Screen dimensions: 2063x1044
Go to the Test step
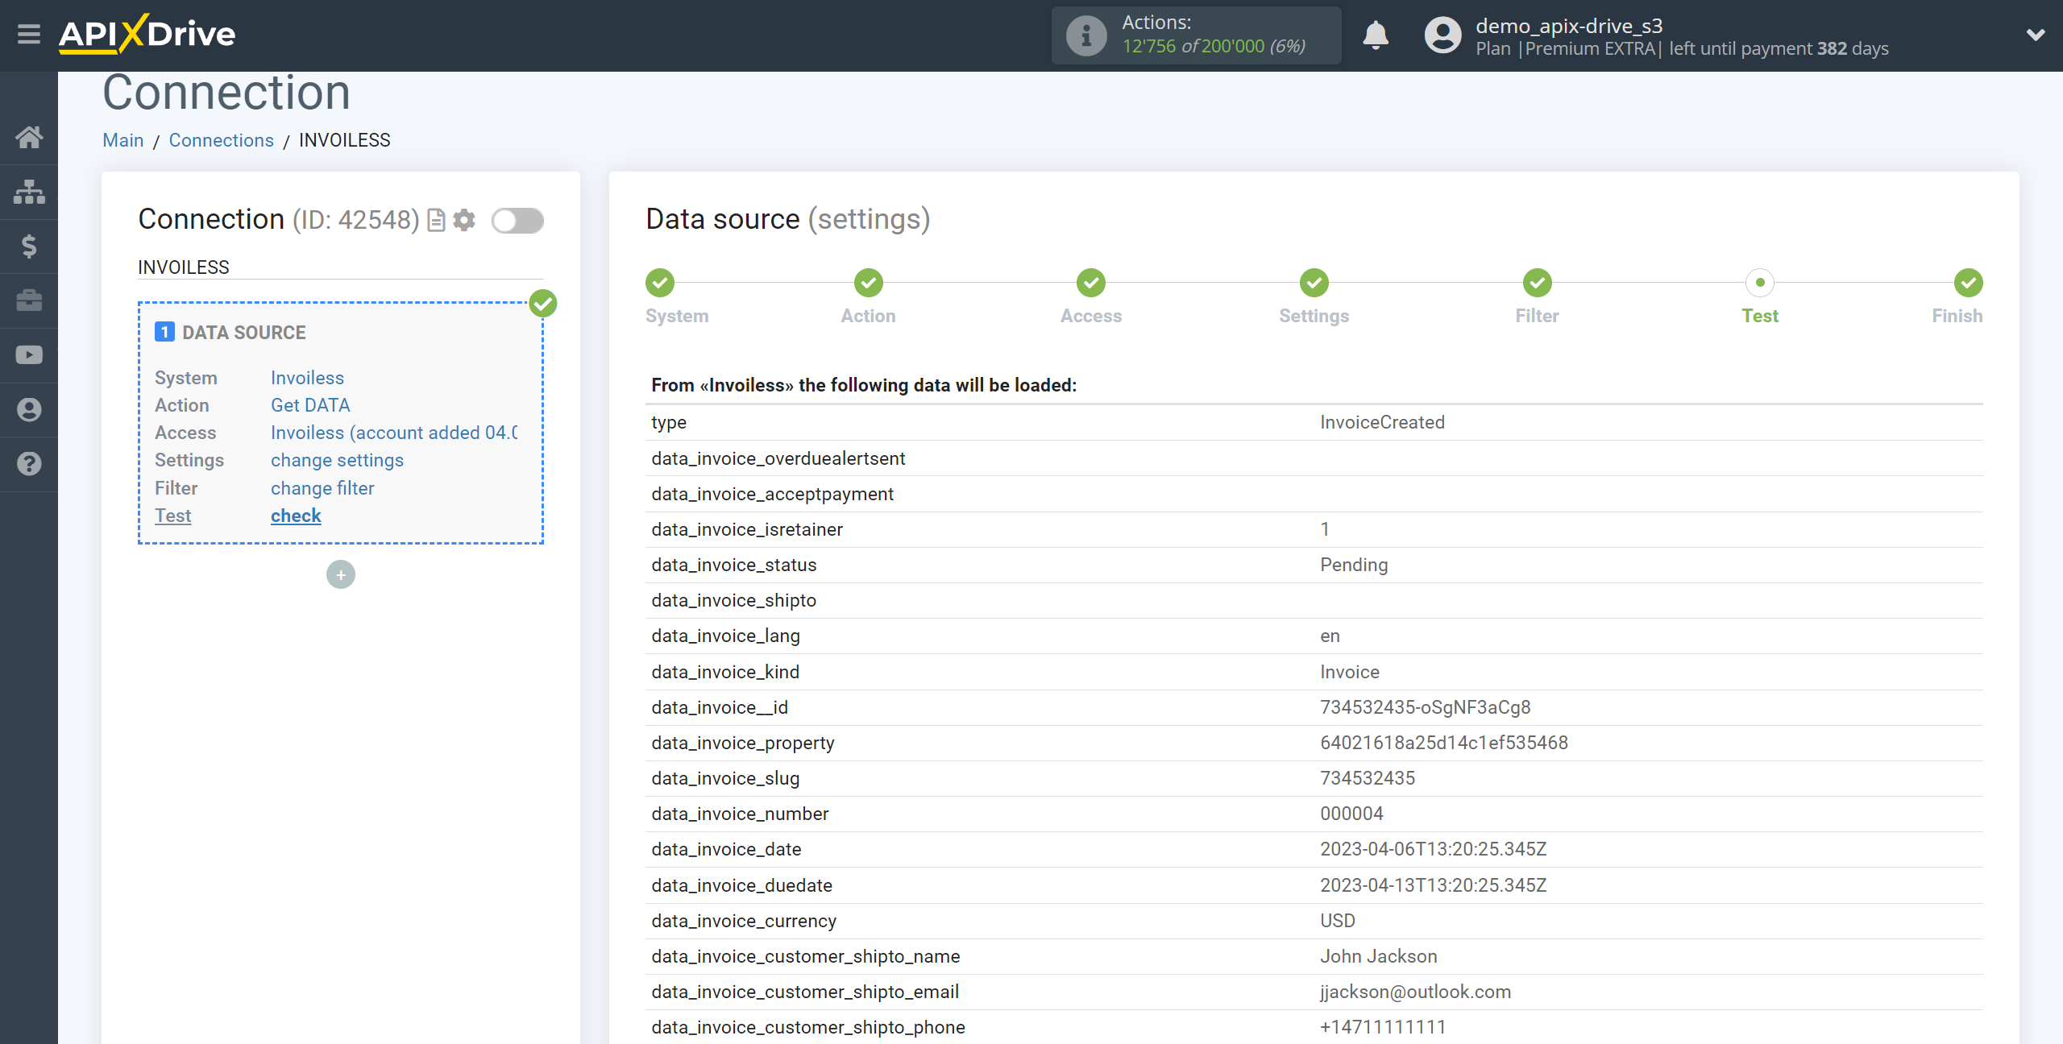pyautogui.click(x=1760, y=283)
